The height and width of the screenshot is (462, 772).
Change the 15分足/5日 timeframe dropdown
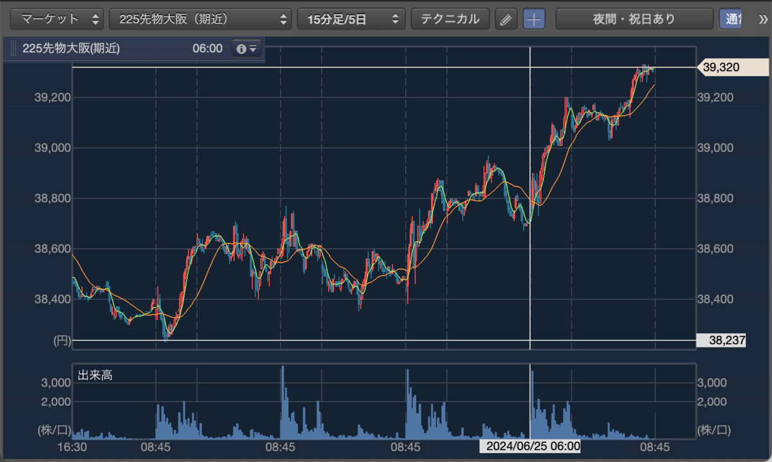pyautogui.click(x=351, y=19)
